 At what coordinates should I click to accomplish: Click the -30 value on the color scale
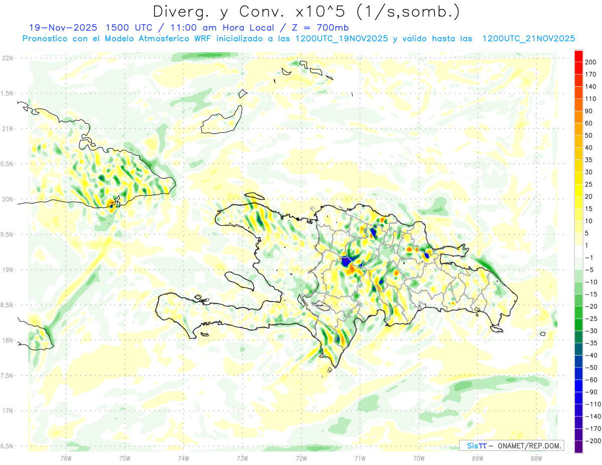591,331
